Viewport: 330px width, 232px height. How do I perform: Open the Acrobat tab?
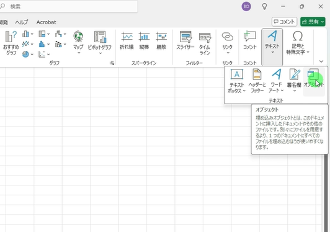click(x=47, y=22)
